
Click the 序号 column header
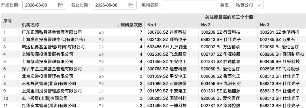click(7, 21)
